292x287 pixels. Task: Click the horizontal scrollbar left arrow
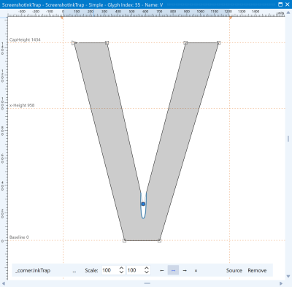(4, 283)
